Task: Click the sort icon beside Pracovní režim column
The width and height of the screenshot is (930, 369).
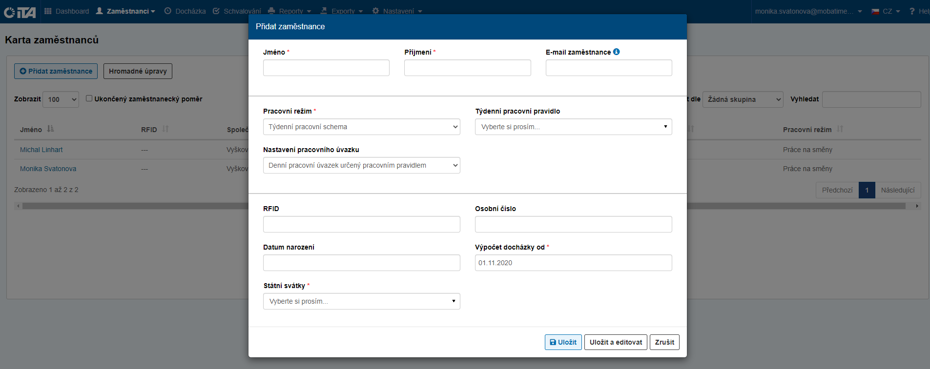Action: pos(840,129)
